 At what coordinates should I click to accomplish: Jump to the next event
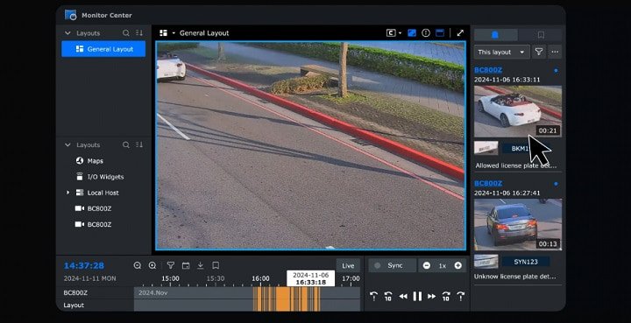tap(461, 297)
